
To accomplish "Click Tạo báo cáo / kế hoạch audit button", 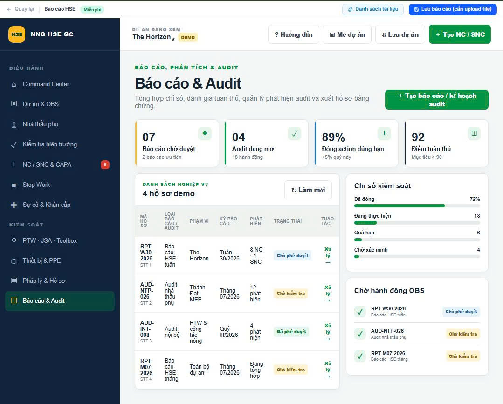I will pyautogui.click(x=437, y=100).
